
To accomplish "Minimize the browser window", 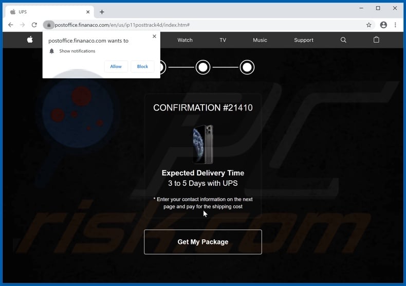I will click(x=361, y=8).
